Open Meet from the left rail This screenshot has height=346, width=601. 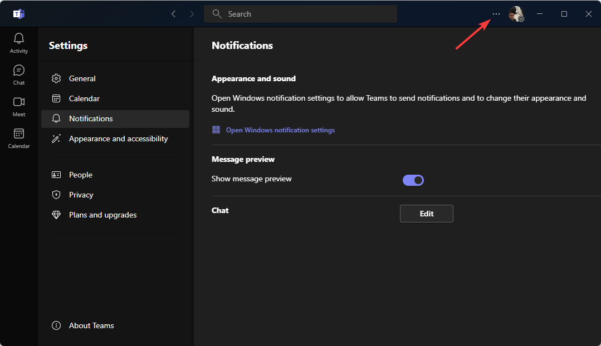(x=19, y=106)
